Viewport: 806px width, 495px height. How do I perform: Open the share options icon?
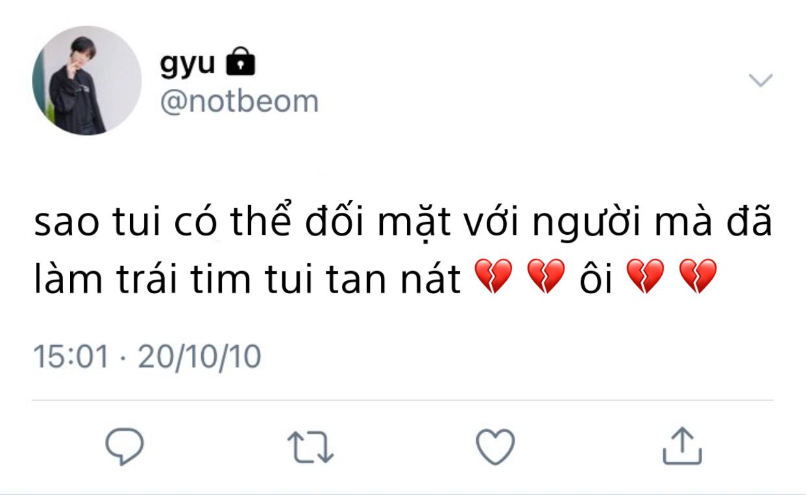coord(682,446)
